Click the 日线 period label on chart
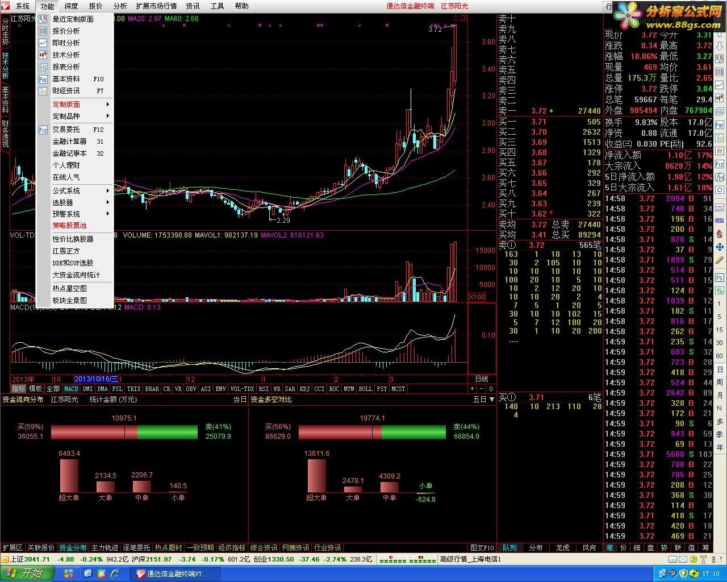Image resolution: width=727 pixels, height=582 pixels. click(481, 379)
